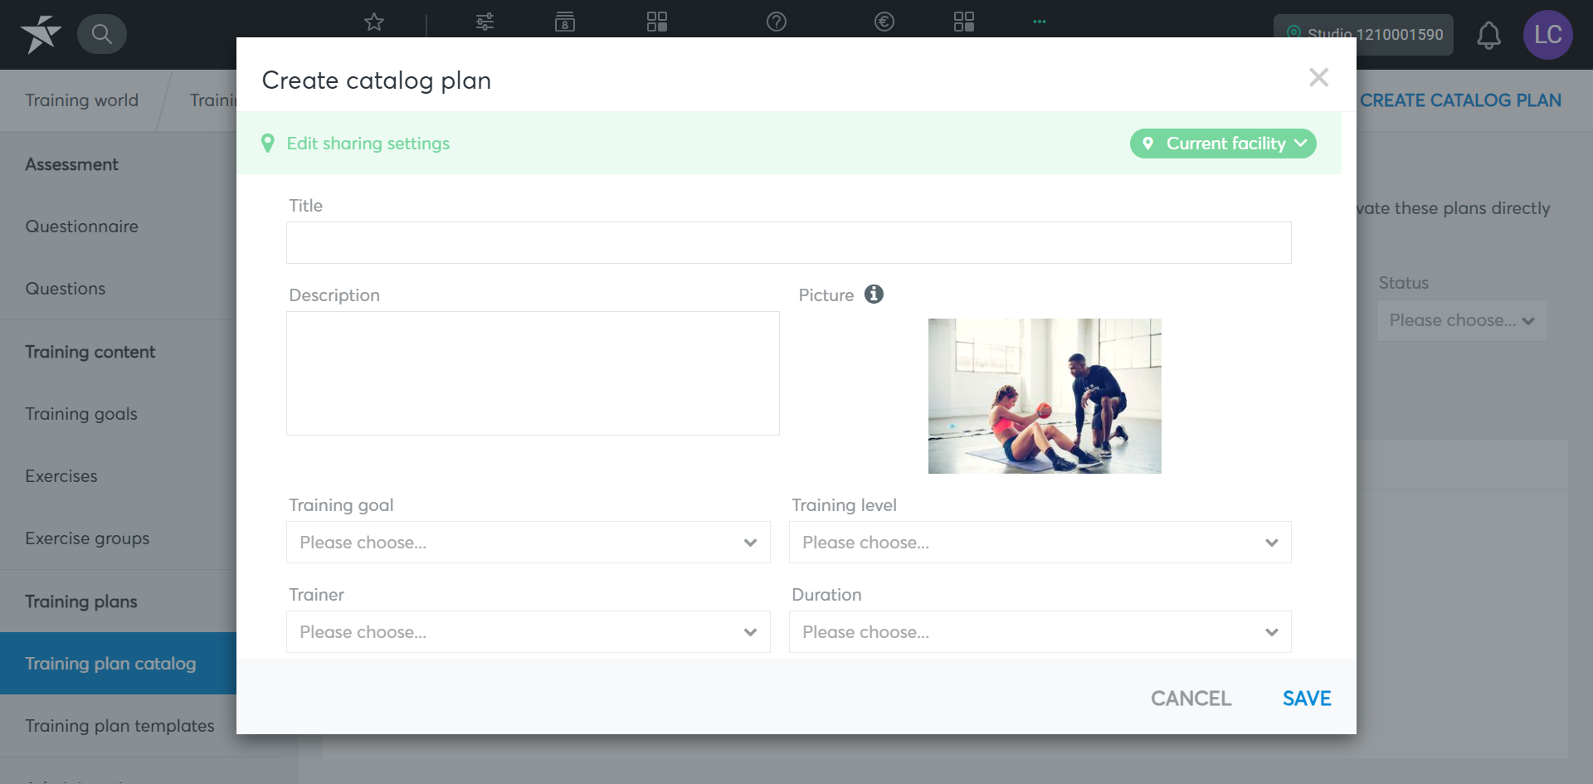Click the workout picture thumbnail
Viewport: 1593px width, 784px height.
point(1045,396)
